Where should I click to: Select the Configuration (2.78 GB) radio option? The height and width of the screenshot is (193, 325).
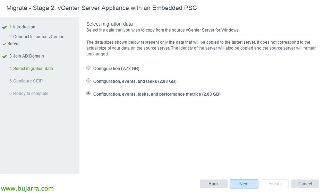(x=88, y=68)
